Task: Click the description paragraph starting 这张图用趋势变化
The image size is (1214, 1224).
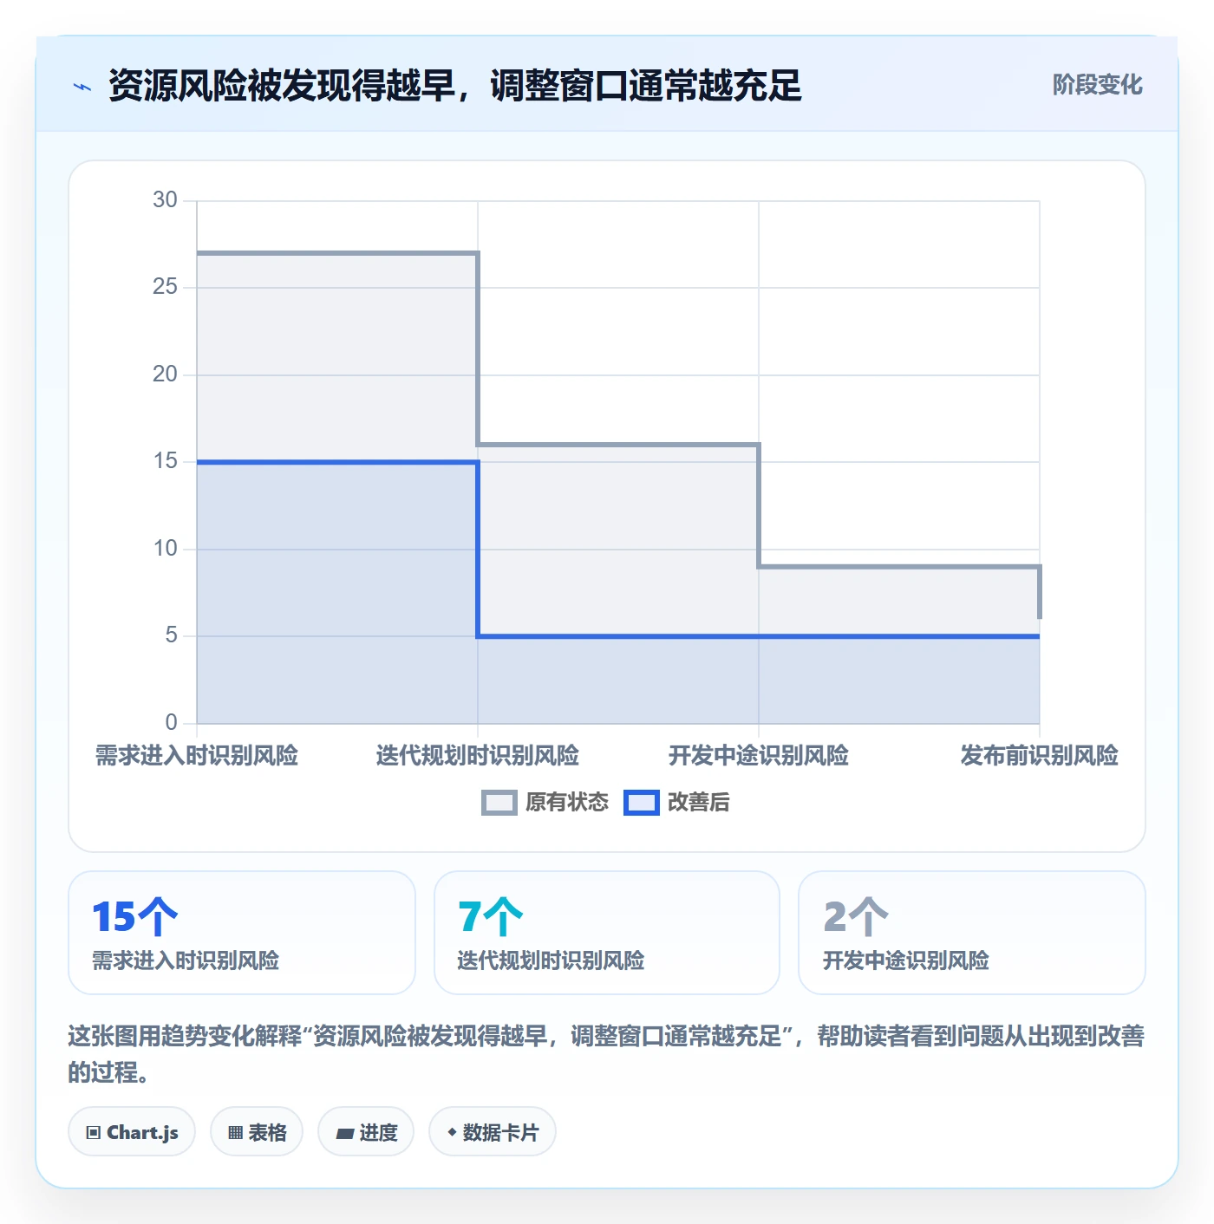Action: click(x=606, y=1054)
